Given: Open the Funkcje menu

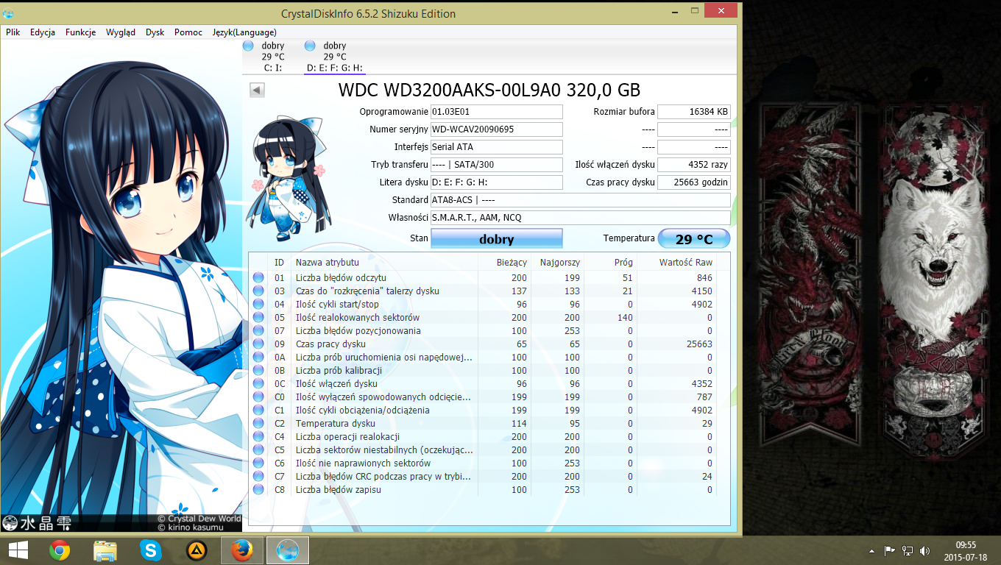Looking at the screenshot, I should [81, 32].
